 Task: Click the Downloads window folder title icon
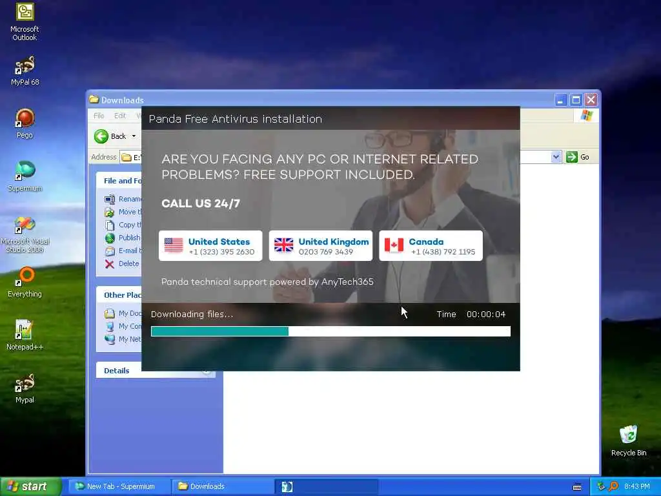point(94,99)
